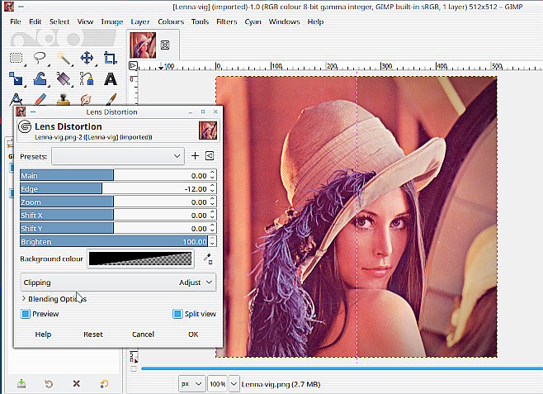This screenshot has height=394, width=543.
Task: Select the Rectangle Select tool
Action: pos(16,58)
